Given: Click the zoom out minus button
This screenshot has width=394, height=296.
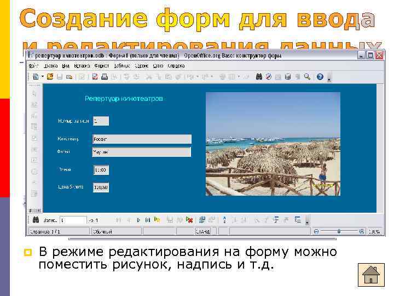Looking at the screenshot, I should pos(317,231).
